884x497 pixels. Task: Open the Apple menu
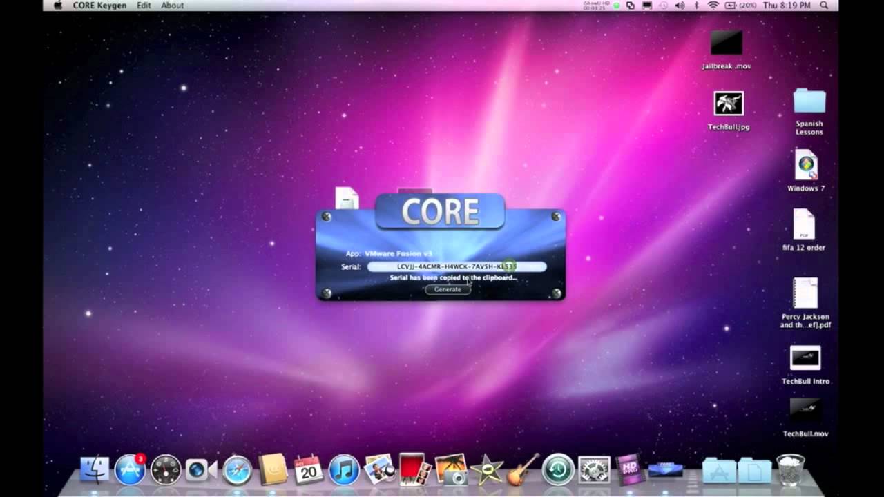click(x=58, y=6)
